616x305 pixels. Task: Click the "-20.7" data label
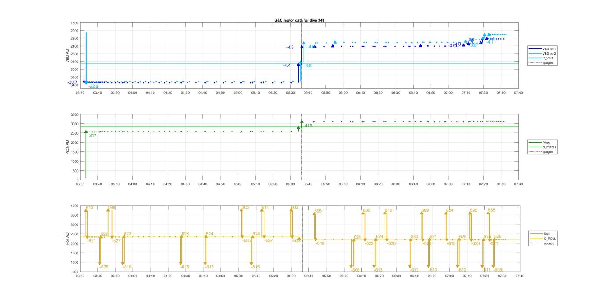click(73, 82)
